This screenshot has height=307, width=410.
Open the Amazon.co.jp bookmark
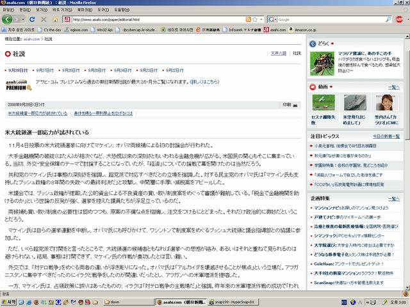[x=302, y=30]
